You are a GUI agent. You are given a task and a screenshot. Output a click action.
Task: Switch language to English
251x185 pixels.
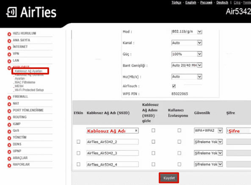pos(190,3)
